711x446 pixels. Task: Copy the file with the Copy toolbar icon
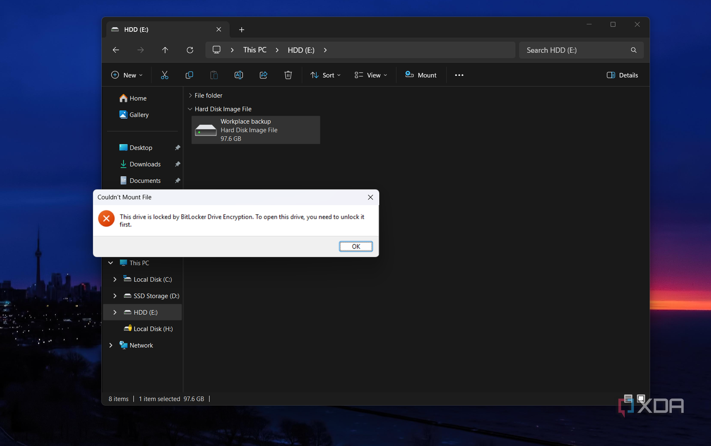[189, 75]
